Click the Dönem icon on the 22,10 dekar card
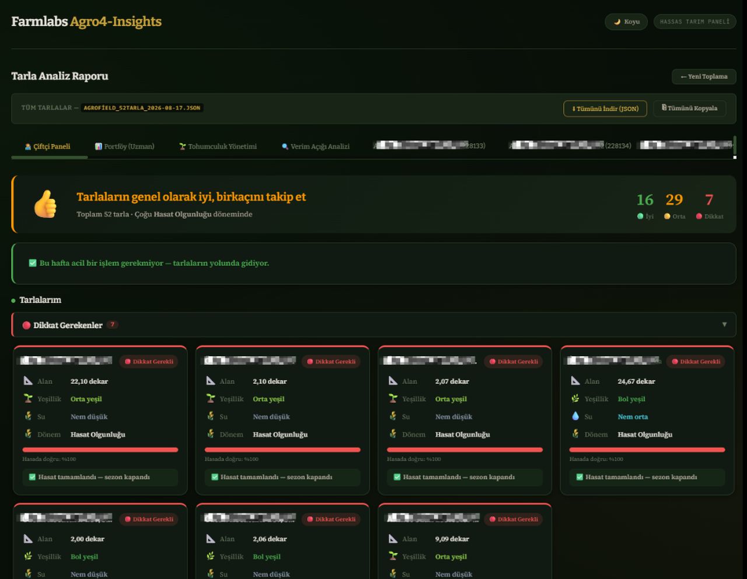This screenshot has height=579, width=747. pos(28,434)
